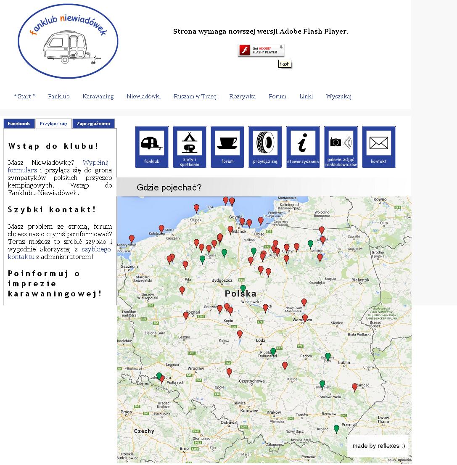
Task: Open the Karawaning menu item
Action: click(x=98, y=96)
